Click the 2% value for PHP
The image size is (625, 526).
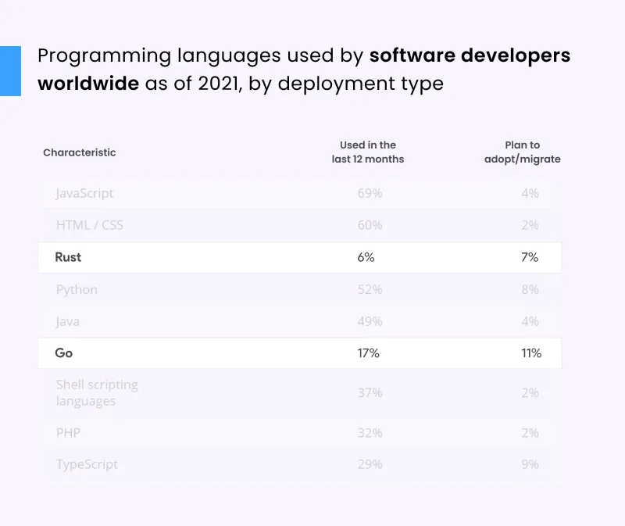pos(530,433)
